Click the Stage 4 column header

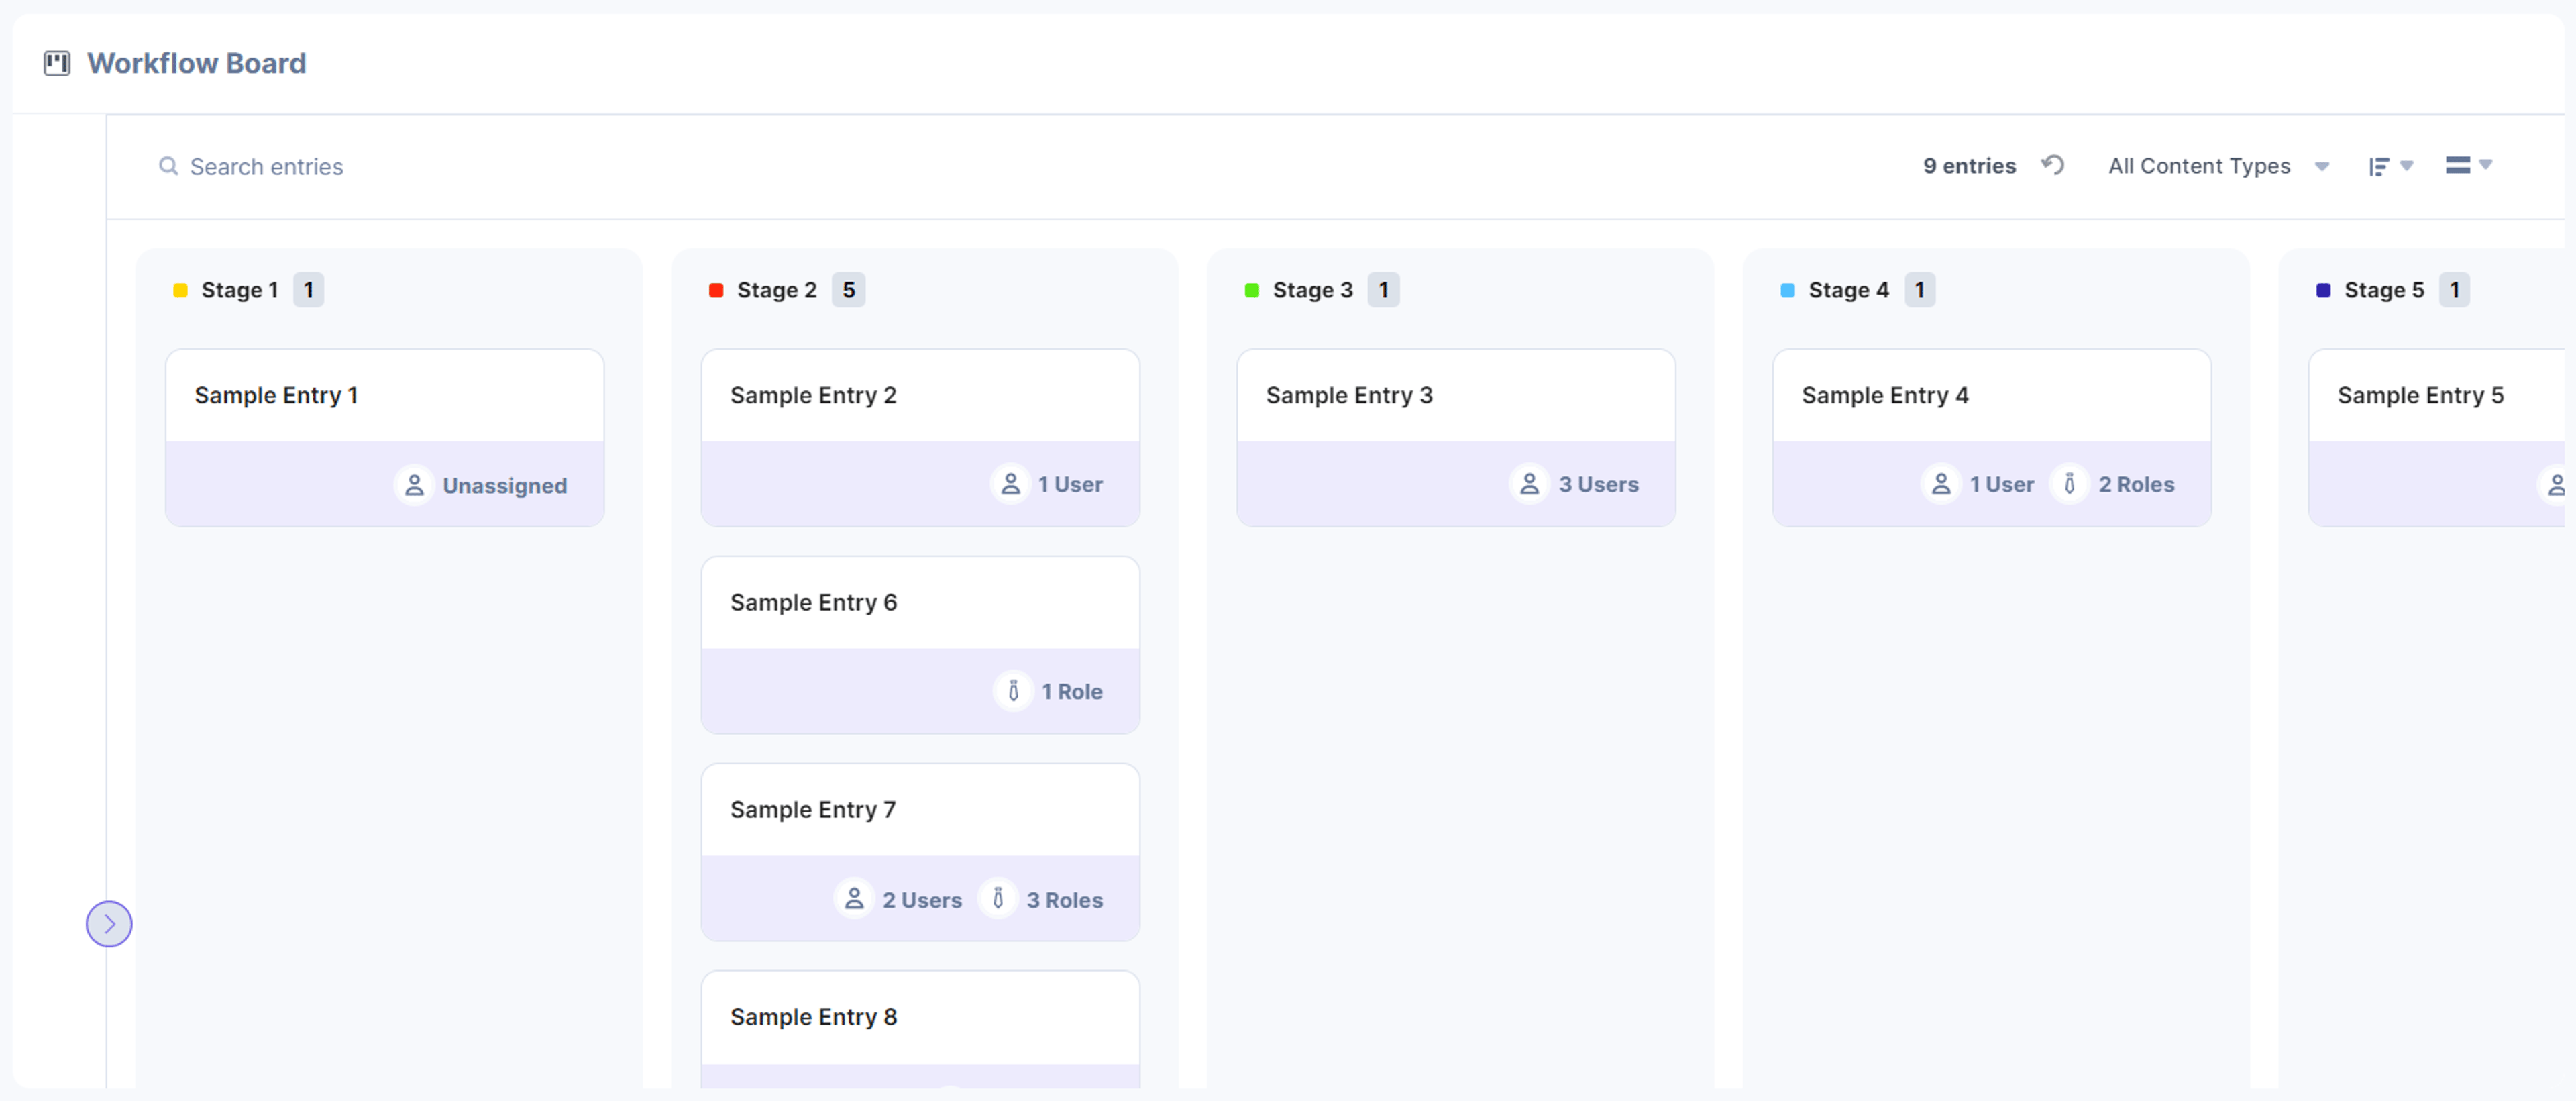pyautogui.click(x=1848, y=290)
